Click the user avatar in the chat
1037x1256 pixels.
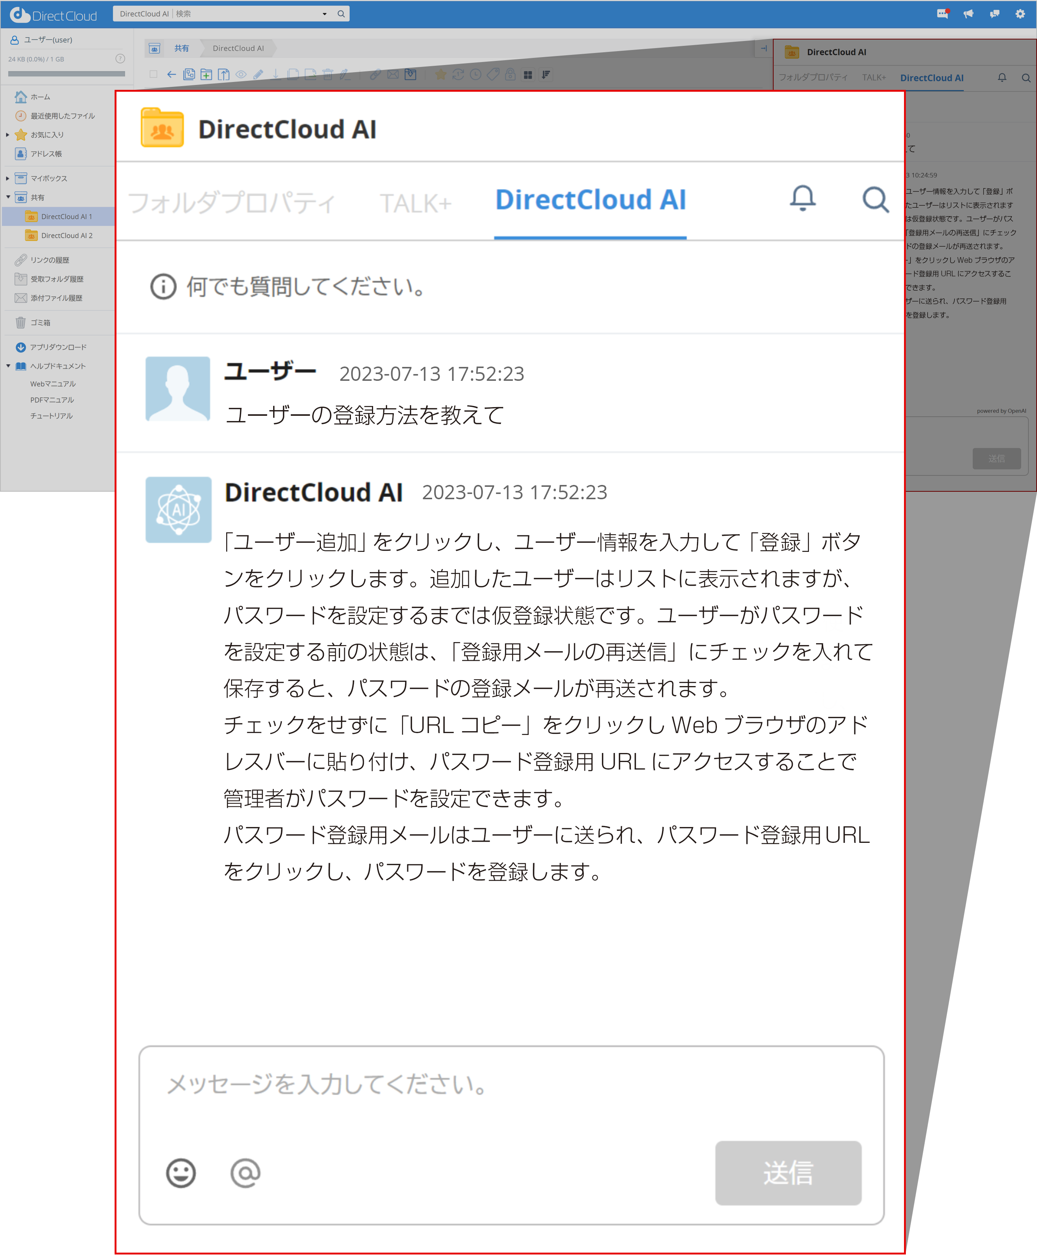(x=178, y=389)
